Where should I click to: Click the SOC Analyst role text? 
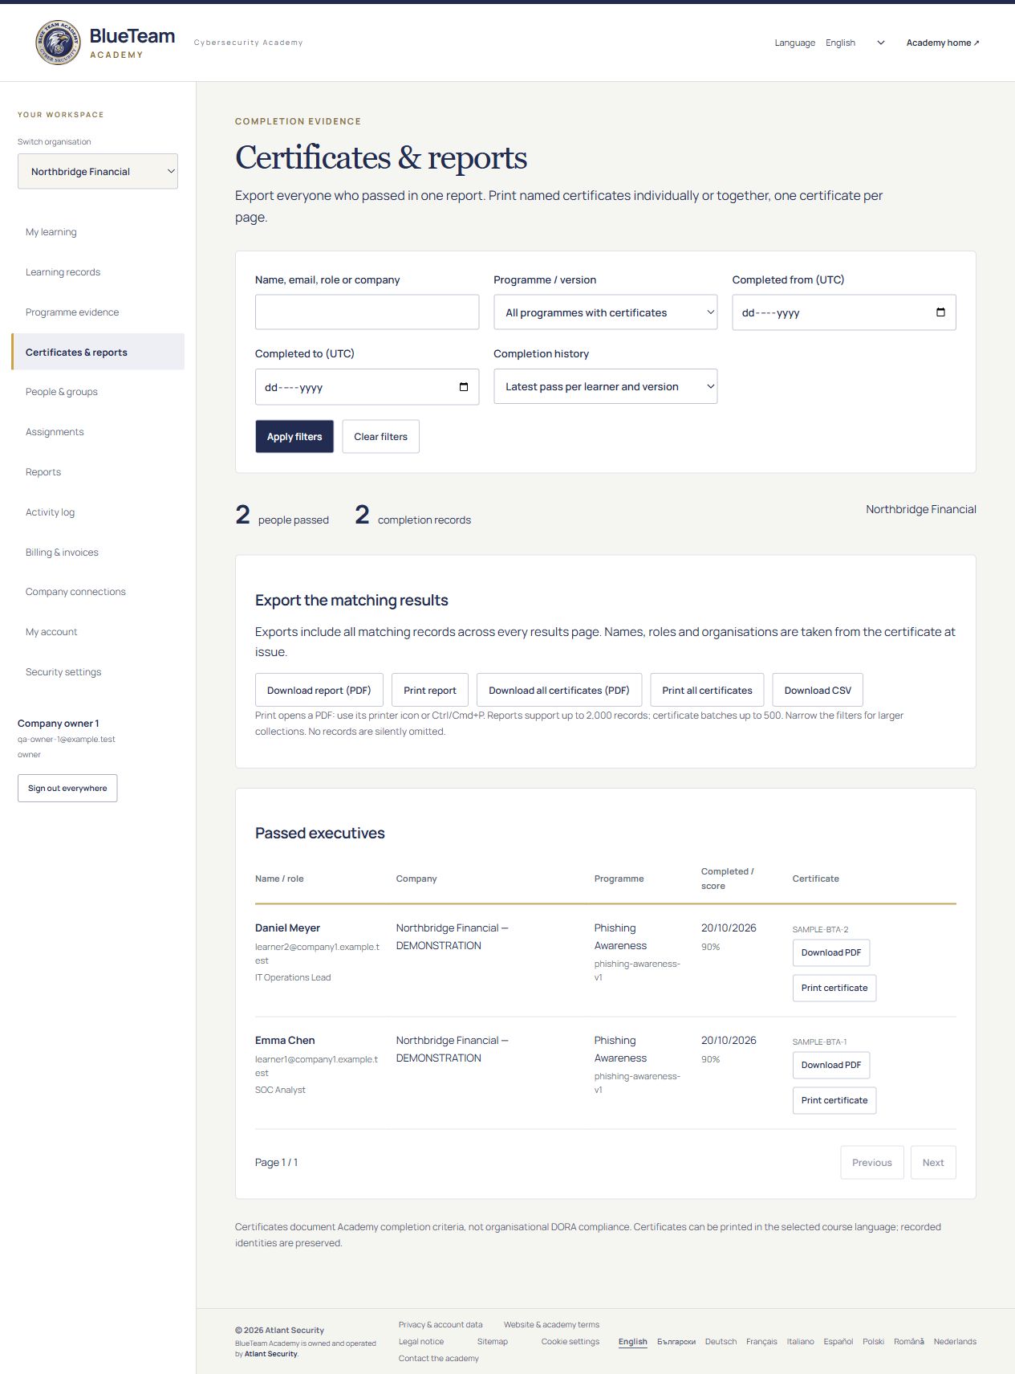coord(280,1090)
